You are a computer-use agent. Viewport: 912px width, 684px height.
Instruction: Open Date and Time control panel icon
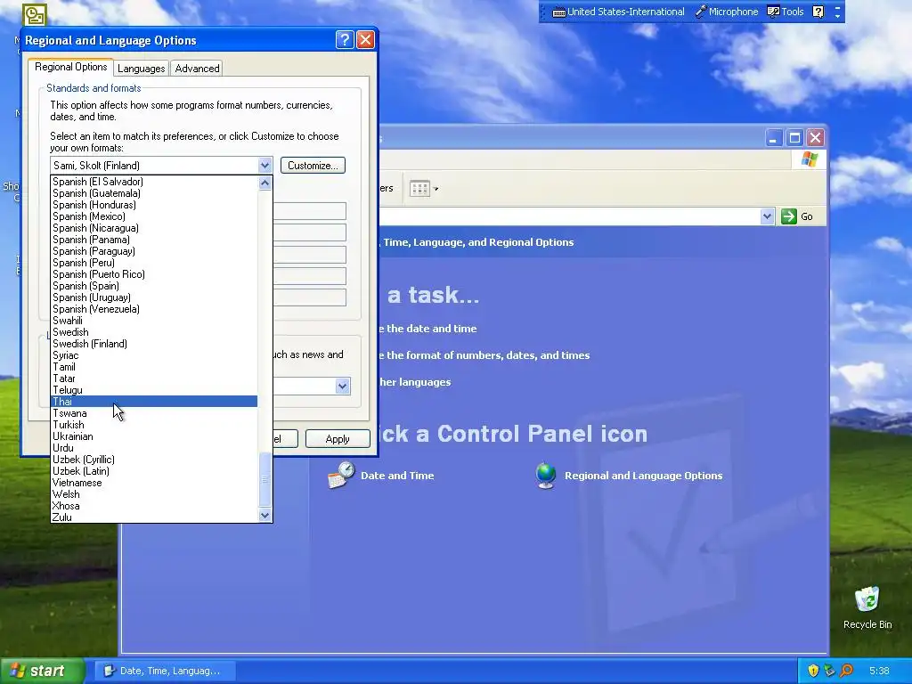pos(341,476)
